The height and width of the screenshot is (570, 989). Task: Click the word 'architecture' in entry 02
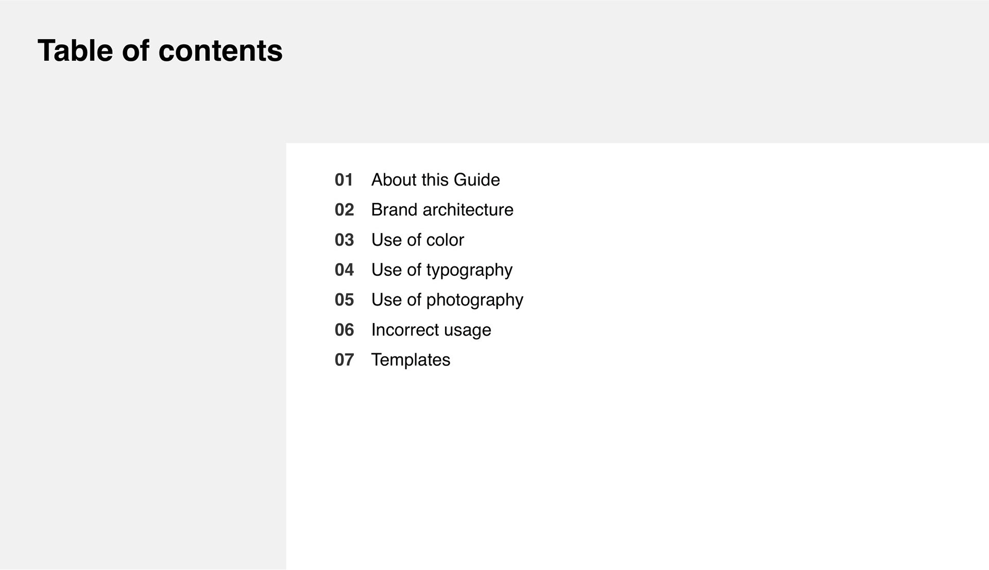coord(468,210)
